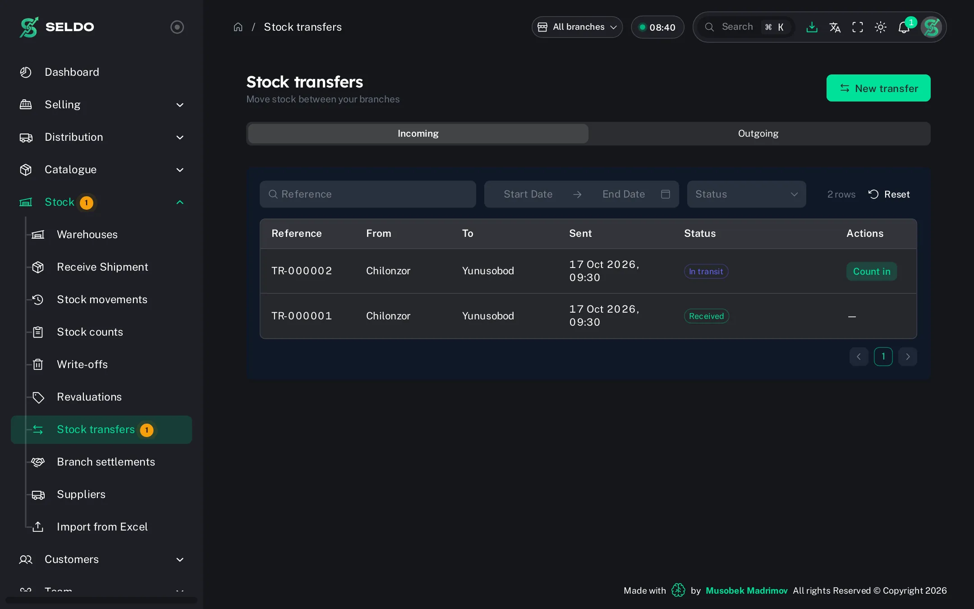Expand the Catalogue menu

(101, 170)
